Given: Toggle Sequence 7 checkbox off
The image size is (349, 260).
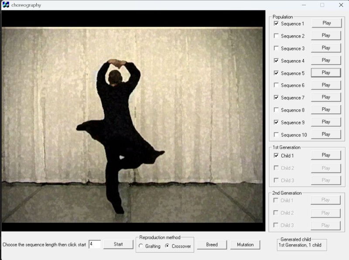Looking at the screenshot, I should pos(276,98).
